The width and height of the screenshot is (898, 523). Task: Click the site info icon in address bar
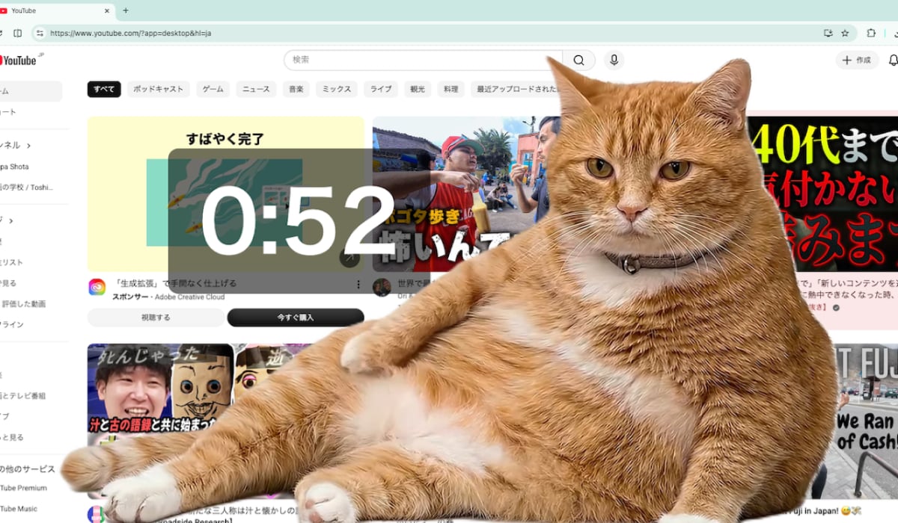[x=40, y=33]
